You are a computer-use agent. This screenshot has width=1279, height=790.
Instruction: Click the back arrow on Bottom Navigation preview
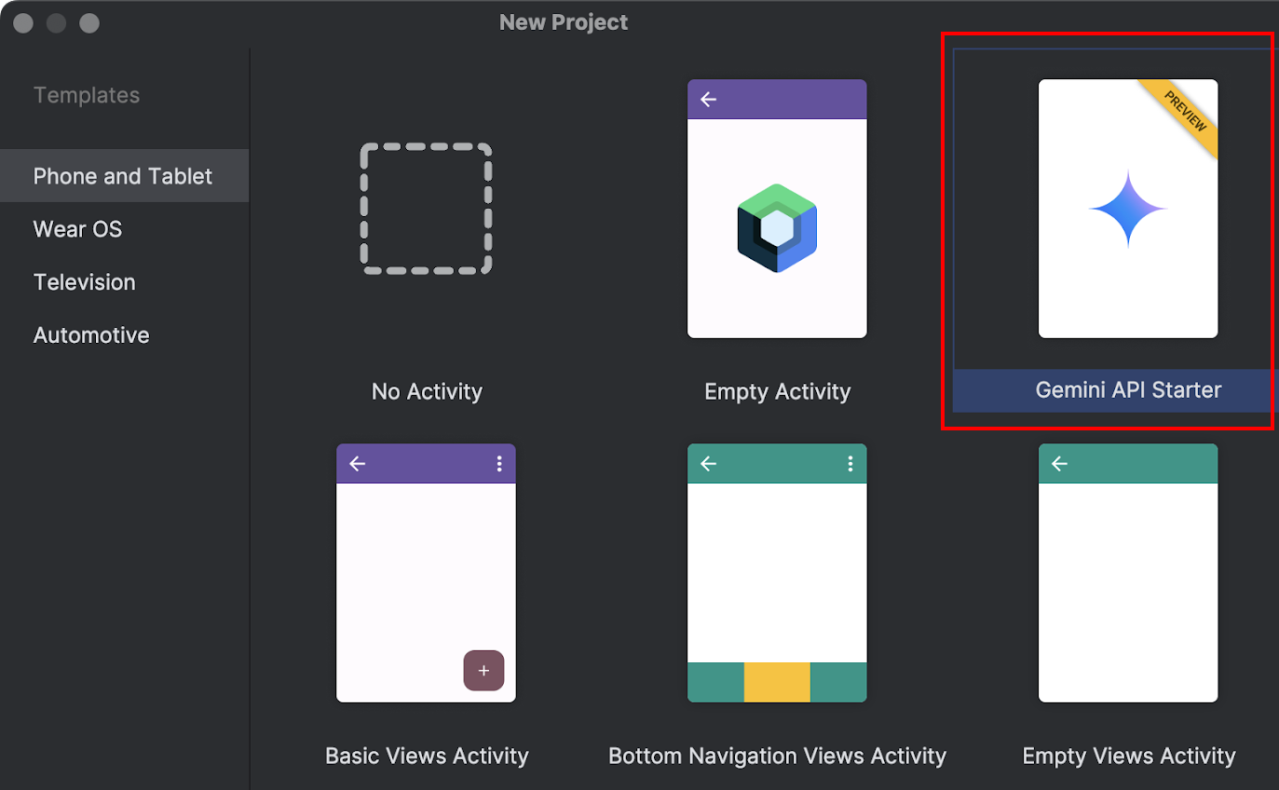click(708, 463)
